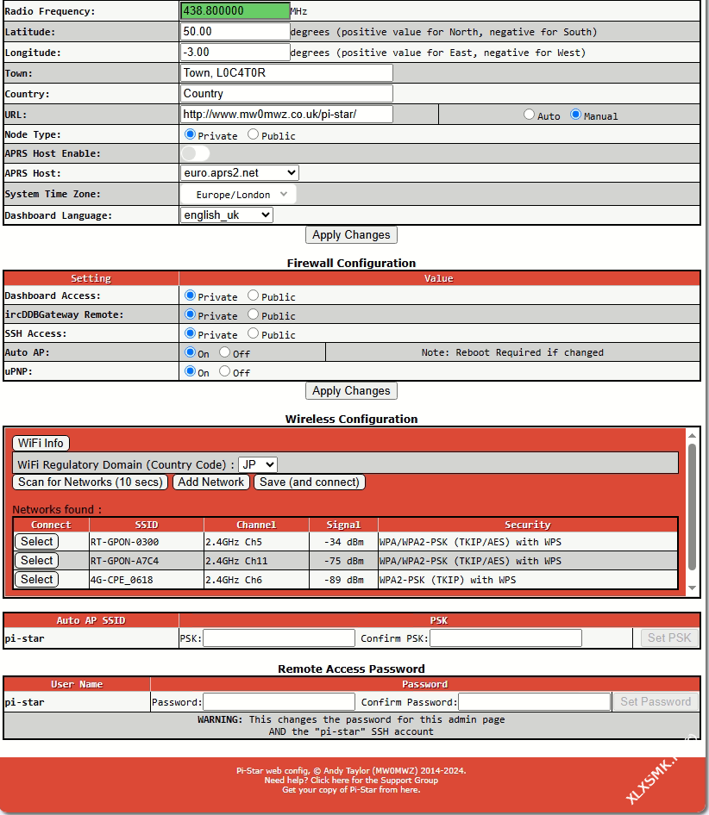The width and height of the screenshot is (709, 815).
Task: Click the Auto AP PSK field
Action: (279, 638)
